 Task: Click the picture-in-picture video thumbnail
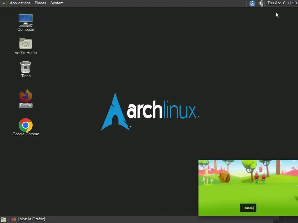pos(248,188)
